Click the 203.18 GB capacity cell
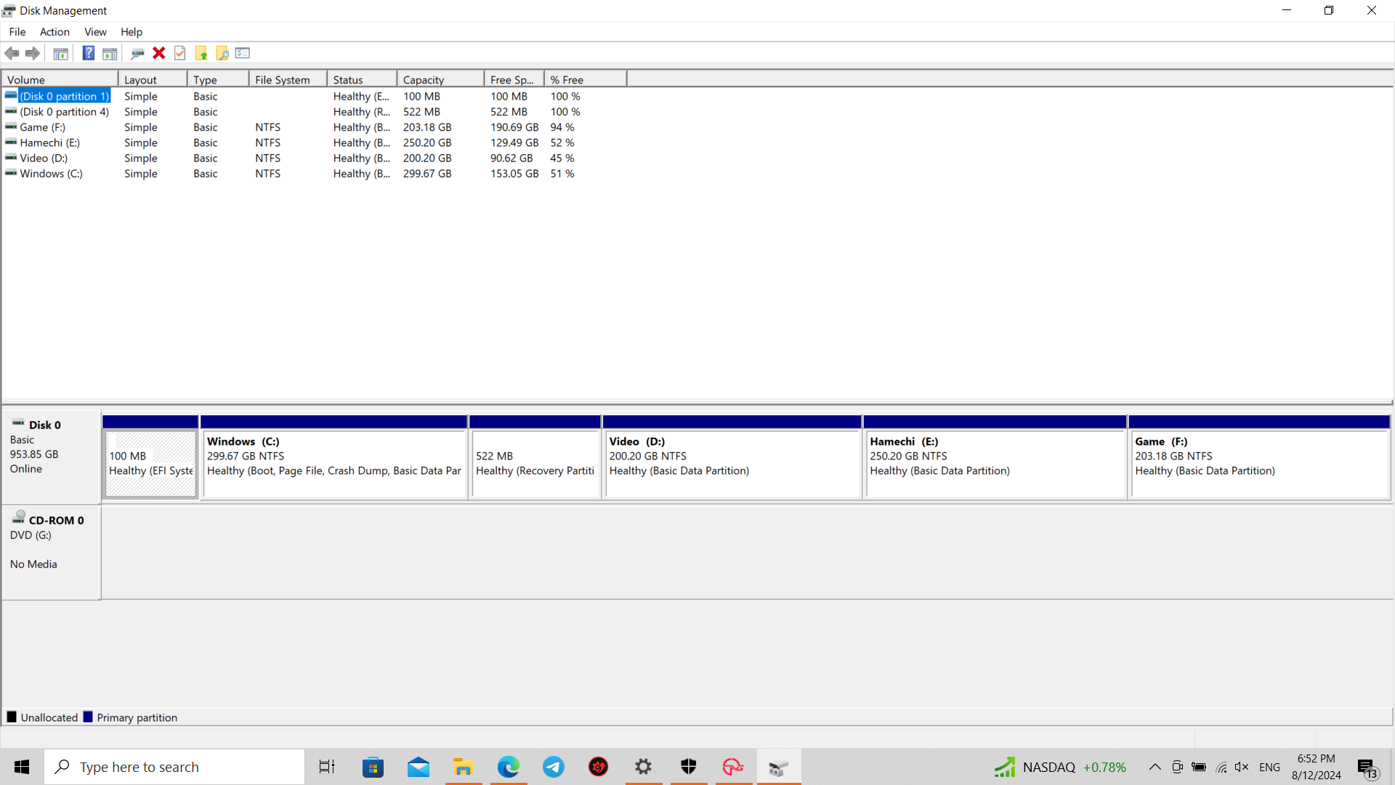The image size is (1395, 785). (x=427, y=127)
